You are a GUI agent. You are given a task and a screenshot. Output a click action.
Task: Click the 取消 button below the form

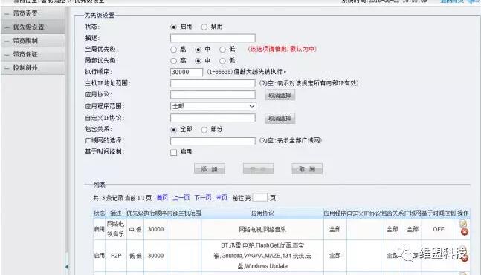click(x=307, y=169)
